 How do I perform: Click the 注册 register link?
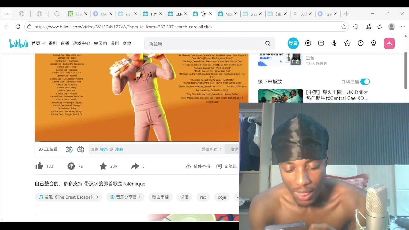[x=119, y=149]
